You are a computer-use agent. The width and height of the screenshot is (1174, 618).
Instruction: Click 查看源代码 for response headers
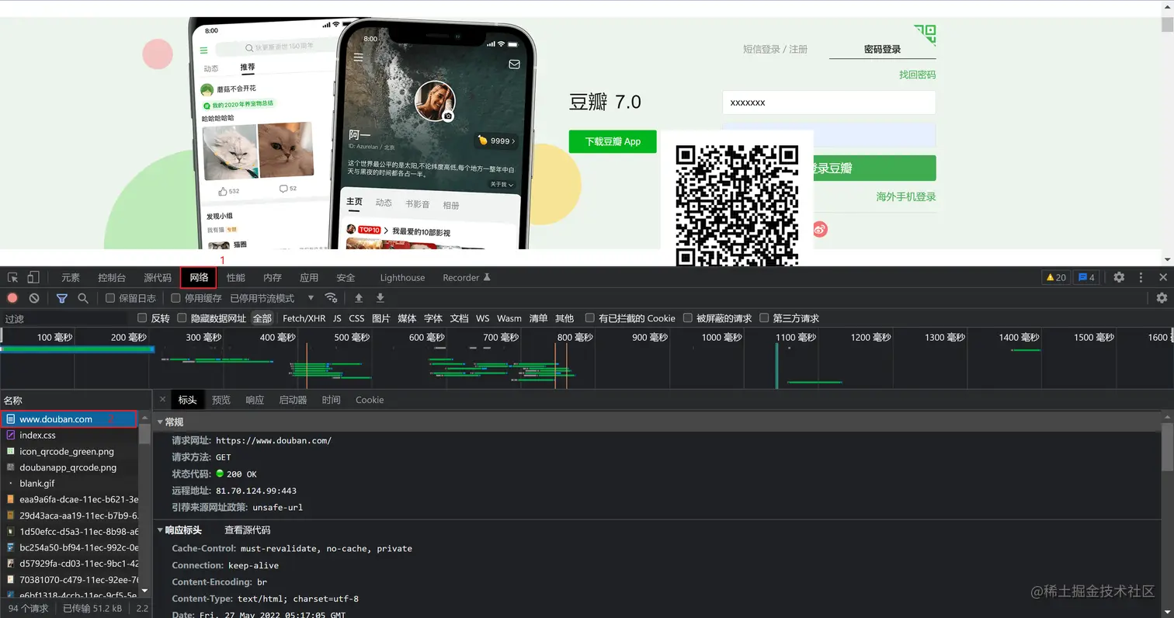coord(248,530)
